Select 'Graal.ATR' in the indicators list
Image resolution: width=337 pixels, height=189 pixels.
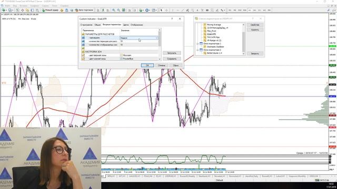(212, 34)
